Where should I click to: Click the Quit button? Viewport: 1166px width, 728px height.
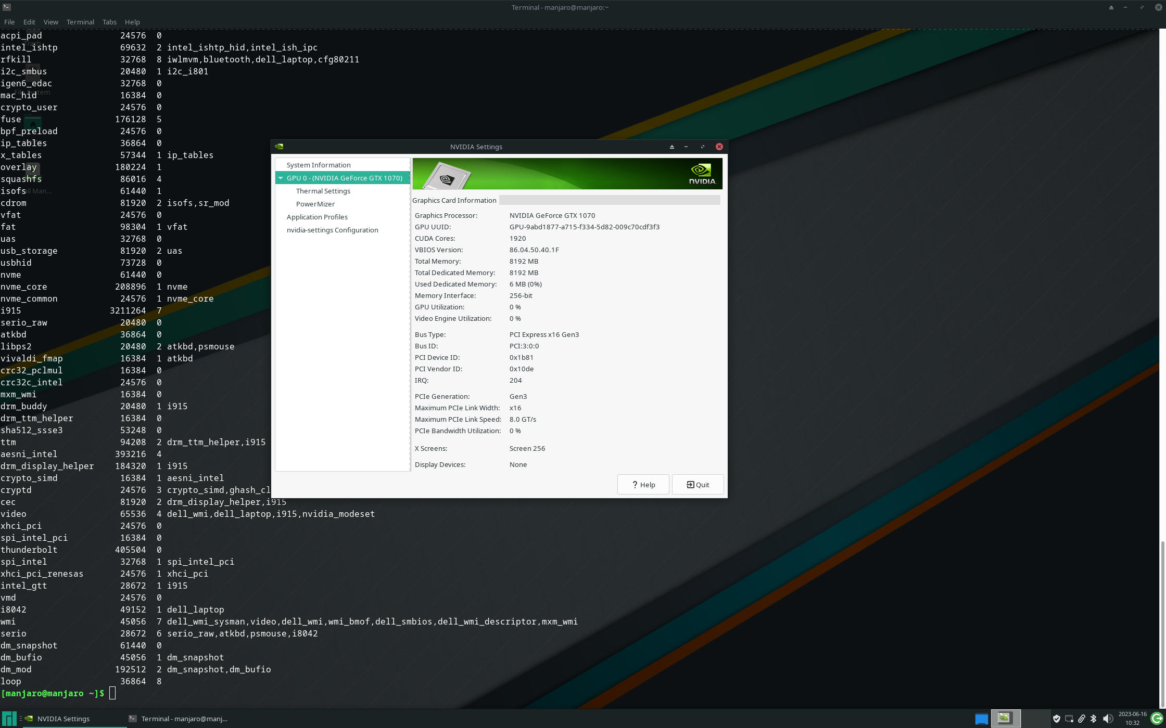(x=698, y=485)
